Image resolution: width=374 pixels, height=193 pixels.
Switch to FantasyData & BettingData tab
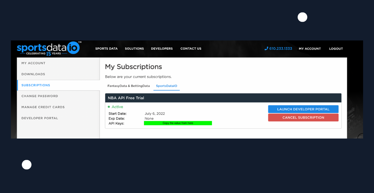coord(129,86)
